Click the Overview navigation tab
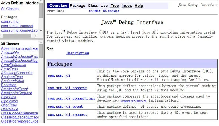 tap(58, 6)
